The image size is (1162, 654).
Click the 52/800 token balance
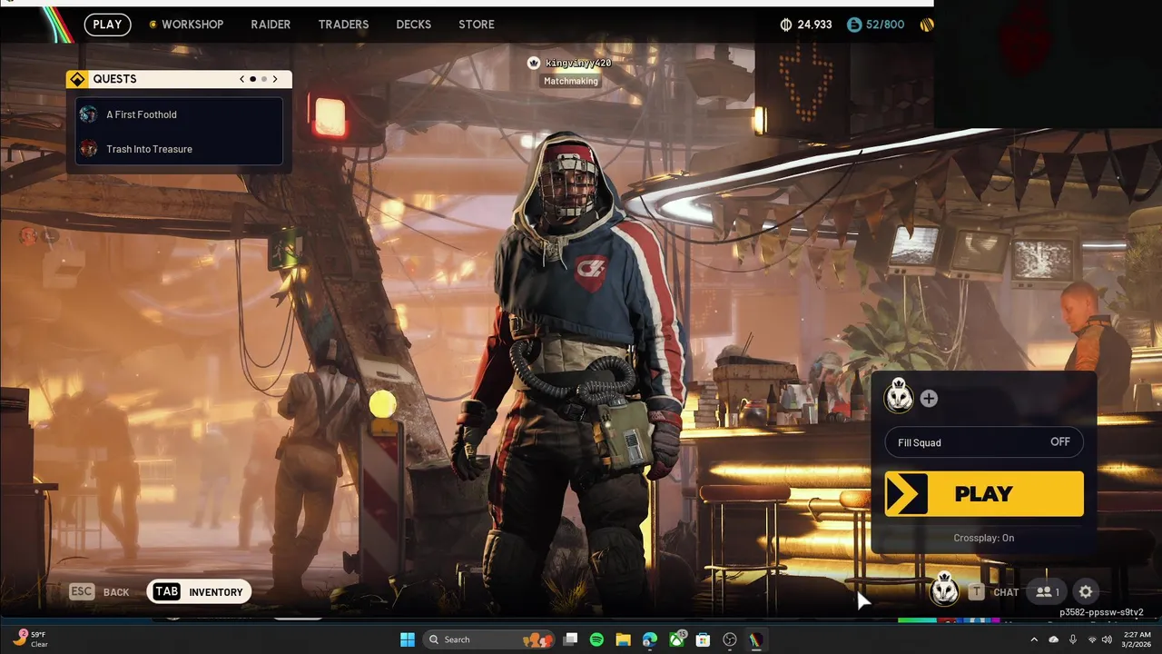(x=885, y=25)
